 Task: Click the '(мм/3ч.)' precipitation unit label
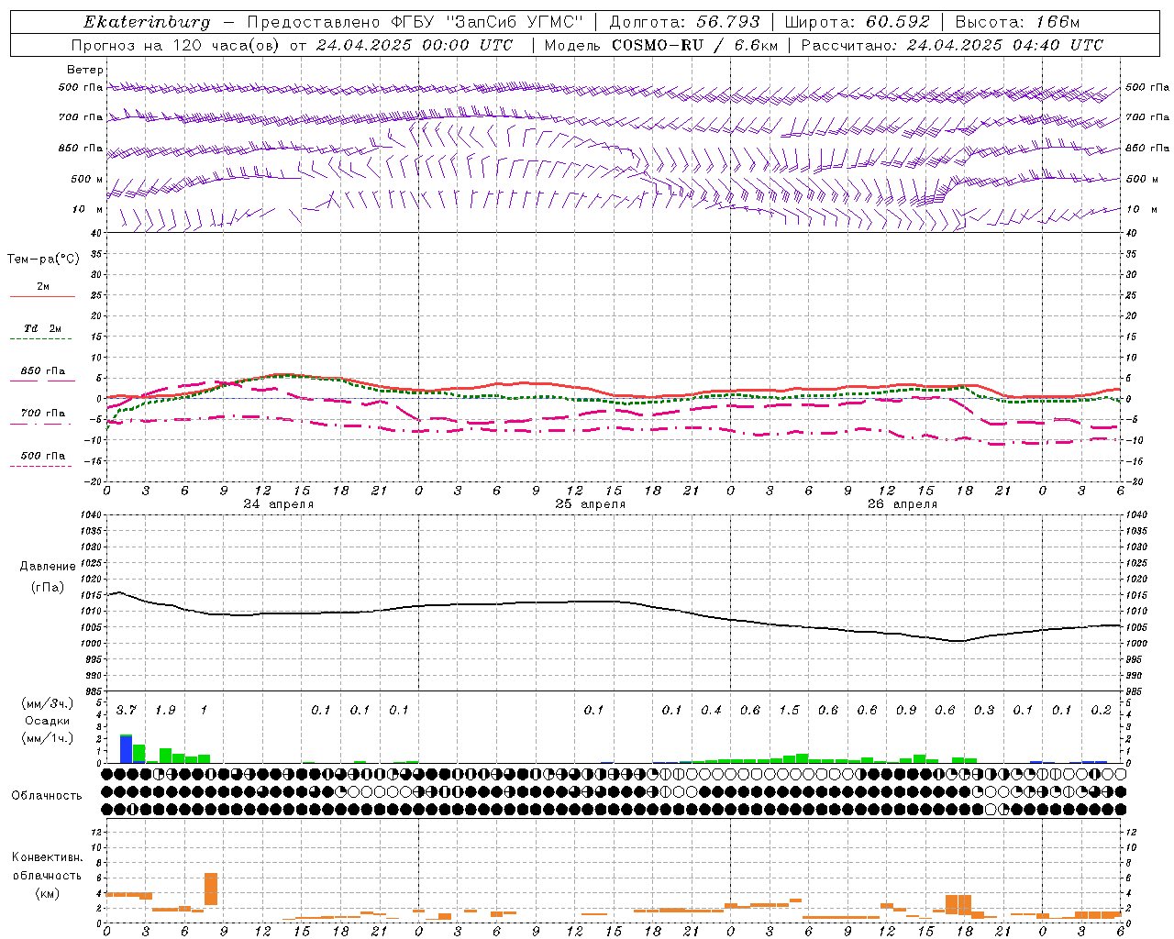(x=48, y=703)
